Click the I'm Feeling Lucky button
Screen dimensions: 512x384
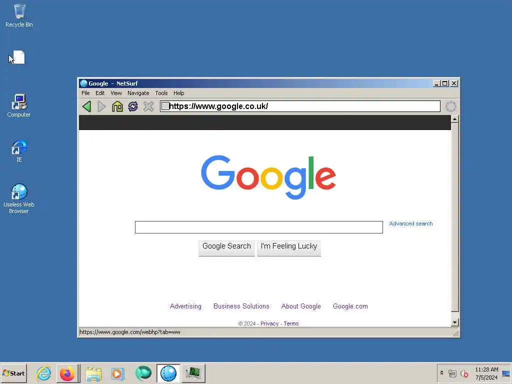pos(289,248)
